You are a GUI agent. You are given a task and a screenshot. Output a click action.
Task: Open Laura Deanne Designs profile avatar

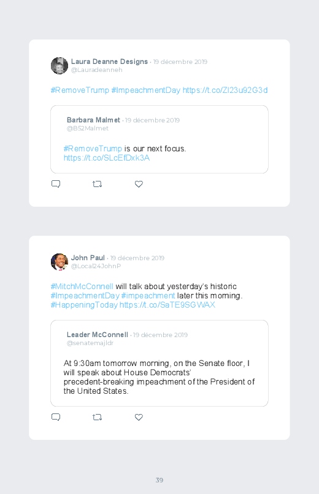click(x=60, y=66)
